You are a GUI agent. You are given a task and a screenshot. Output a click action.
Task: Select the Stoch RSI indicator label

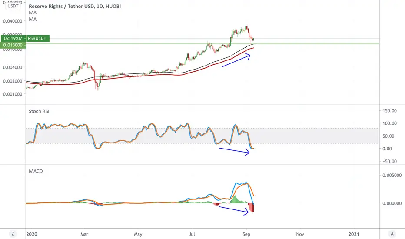[x=39, y=111]
